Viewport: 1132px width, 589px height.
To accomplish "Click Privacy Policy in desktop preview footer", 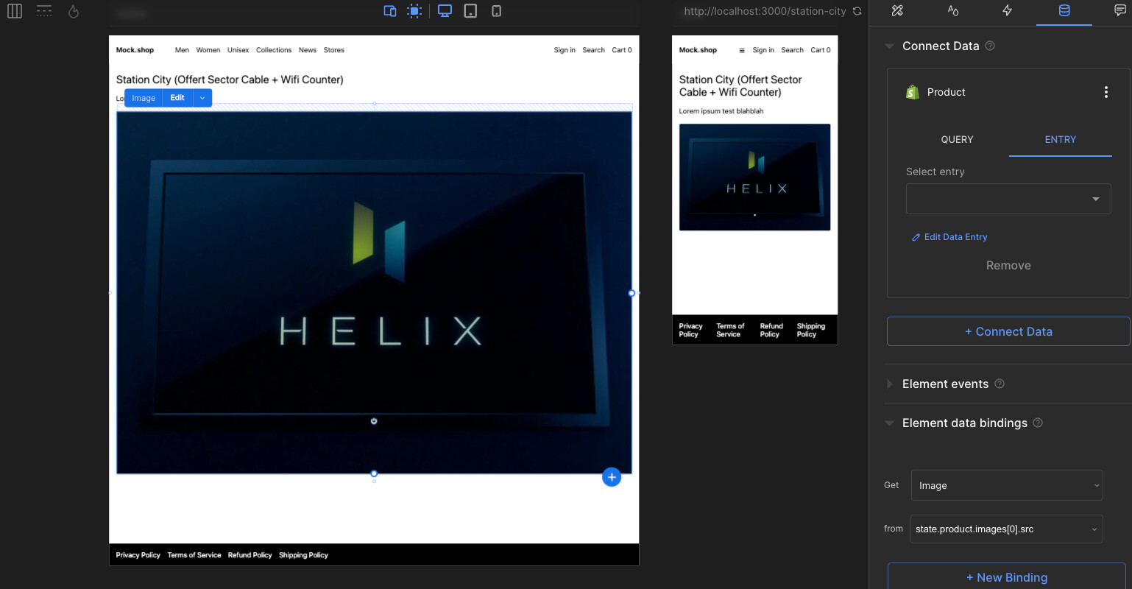I will pos(138,555).
